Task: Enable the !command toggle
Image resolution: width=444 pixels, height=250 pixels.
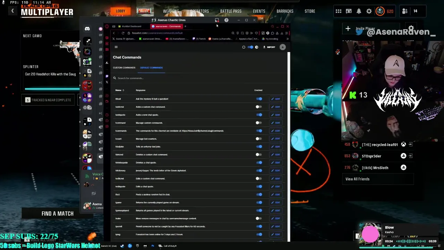Action: [x=258, y=123]
